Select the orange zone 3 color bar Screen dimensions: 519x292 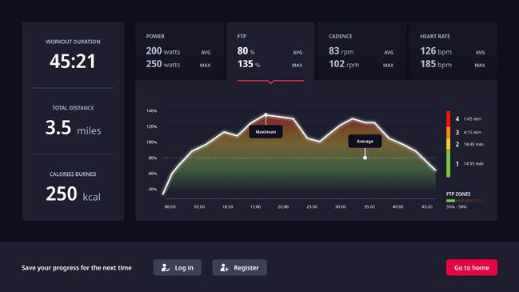448,132
